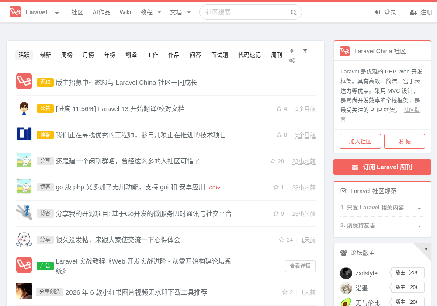Click the 博客 tag on go 版 php post
This screenshot has height=306, width=437.
(x=45, y=187)
